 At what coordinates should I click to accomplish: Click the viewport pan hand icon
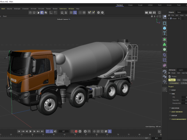152,16
